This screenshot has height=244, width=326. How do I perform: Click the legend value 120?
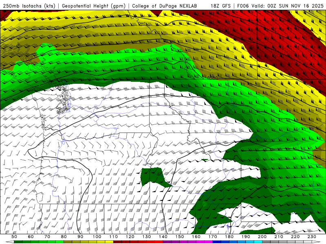click(130, 237)
